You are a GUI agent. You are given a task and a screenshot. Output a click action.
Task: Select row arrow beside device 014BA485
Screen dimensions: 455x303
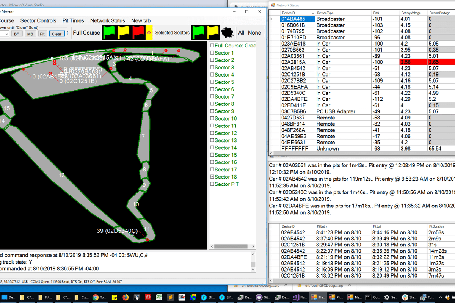coord(271,19)
